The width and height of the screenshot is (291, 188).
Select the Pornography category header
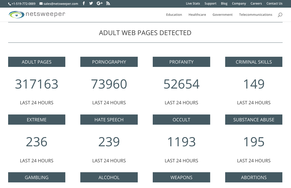pyautogui.click(x=109, y=62)
